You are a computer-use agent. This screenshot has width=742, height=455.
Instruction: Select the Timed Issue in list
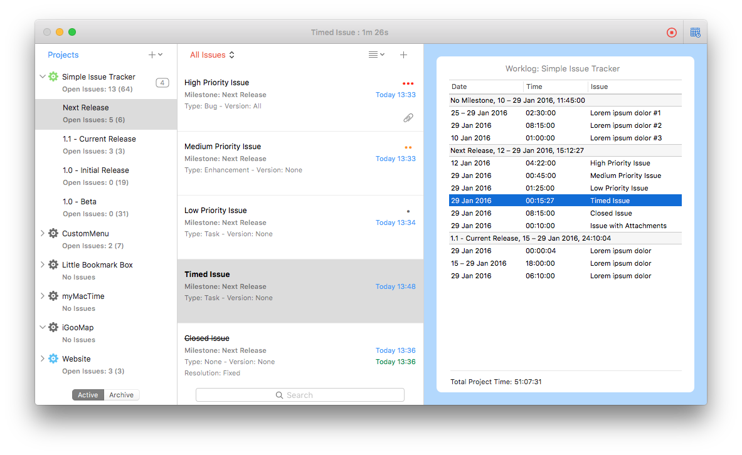pyautogui.click(x=300, y=291)
